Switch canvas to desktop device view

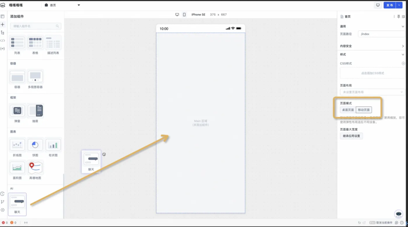pyautogui.click(x=177, y=15)
